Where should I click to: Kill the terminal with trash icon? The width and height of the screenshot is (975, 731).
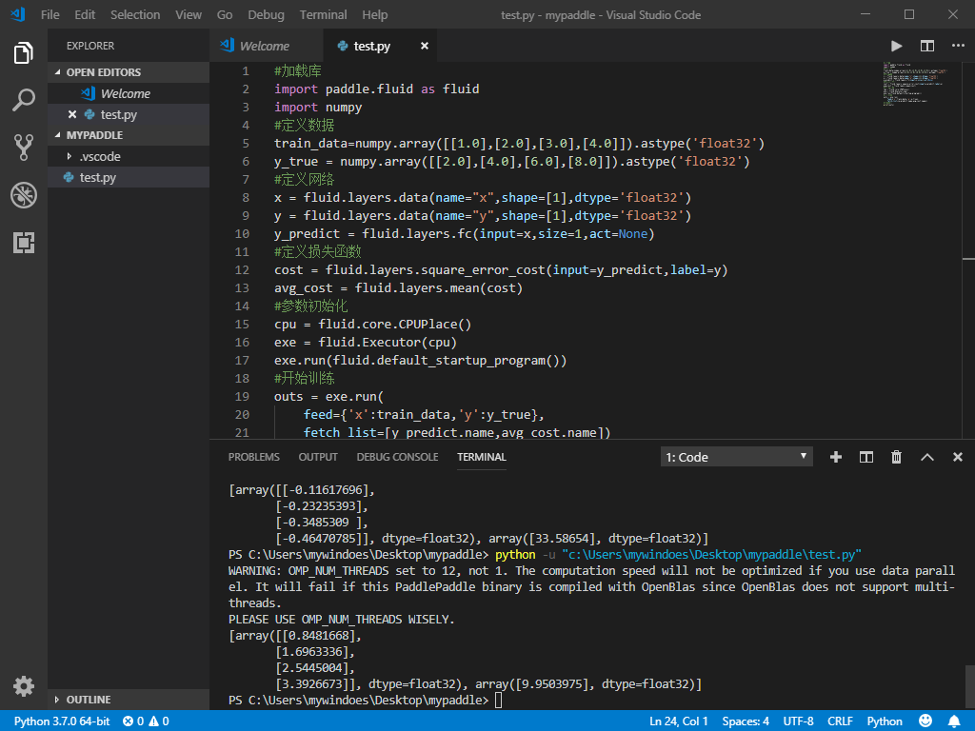point(896,458)
